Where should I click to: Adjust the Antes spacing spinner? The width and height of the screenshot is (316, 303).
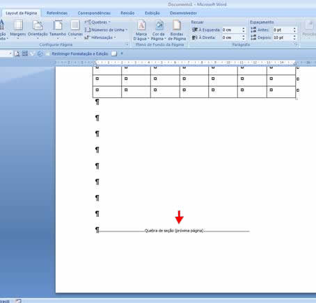click(x=294, y=30)
